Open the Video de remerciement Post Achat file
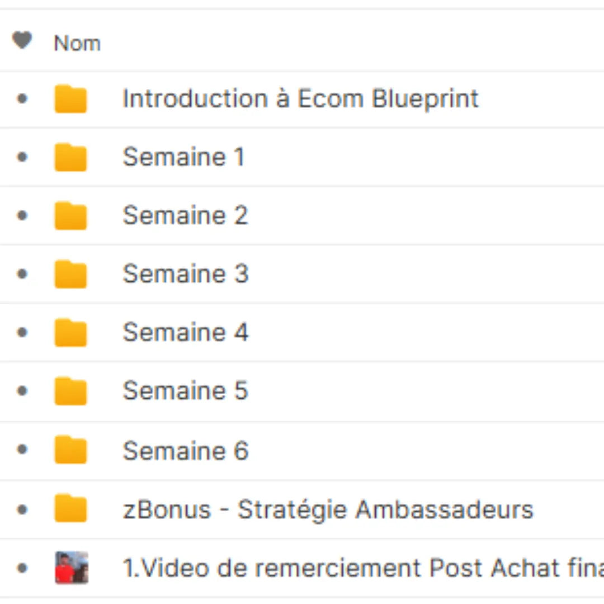Viewport: 604px width, 604px height. (x=336, y=567)
